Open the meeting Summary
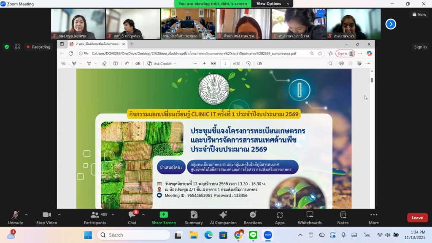432x243 pixels. click(x=194, y=217)
